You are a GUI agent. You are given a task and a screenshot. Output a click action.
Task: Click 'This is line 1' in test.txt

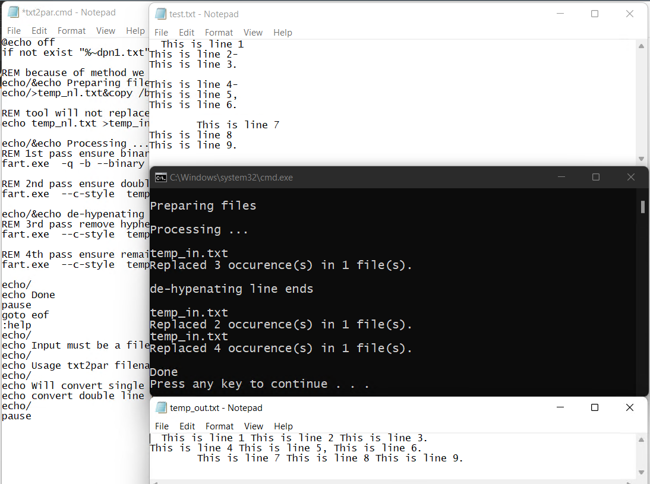(202, 44)
